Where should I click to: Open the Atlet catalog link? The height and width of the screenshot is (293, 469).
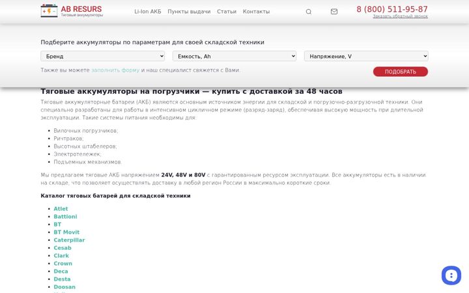[x=61, y=209]
